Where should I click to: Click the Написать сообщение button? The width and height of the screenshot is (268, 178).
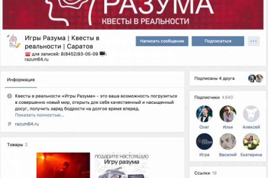click(x=162, y=41)
